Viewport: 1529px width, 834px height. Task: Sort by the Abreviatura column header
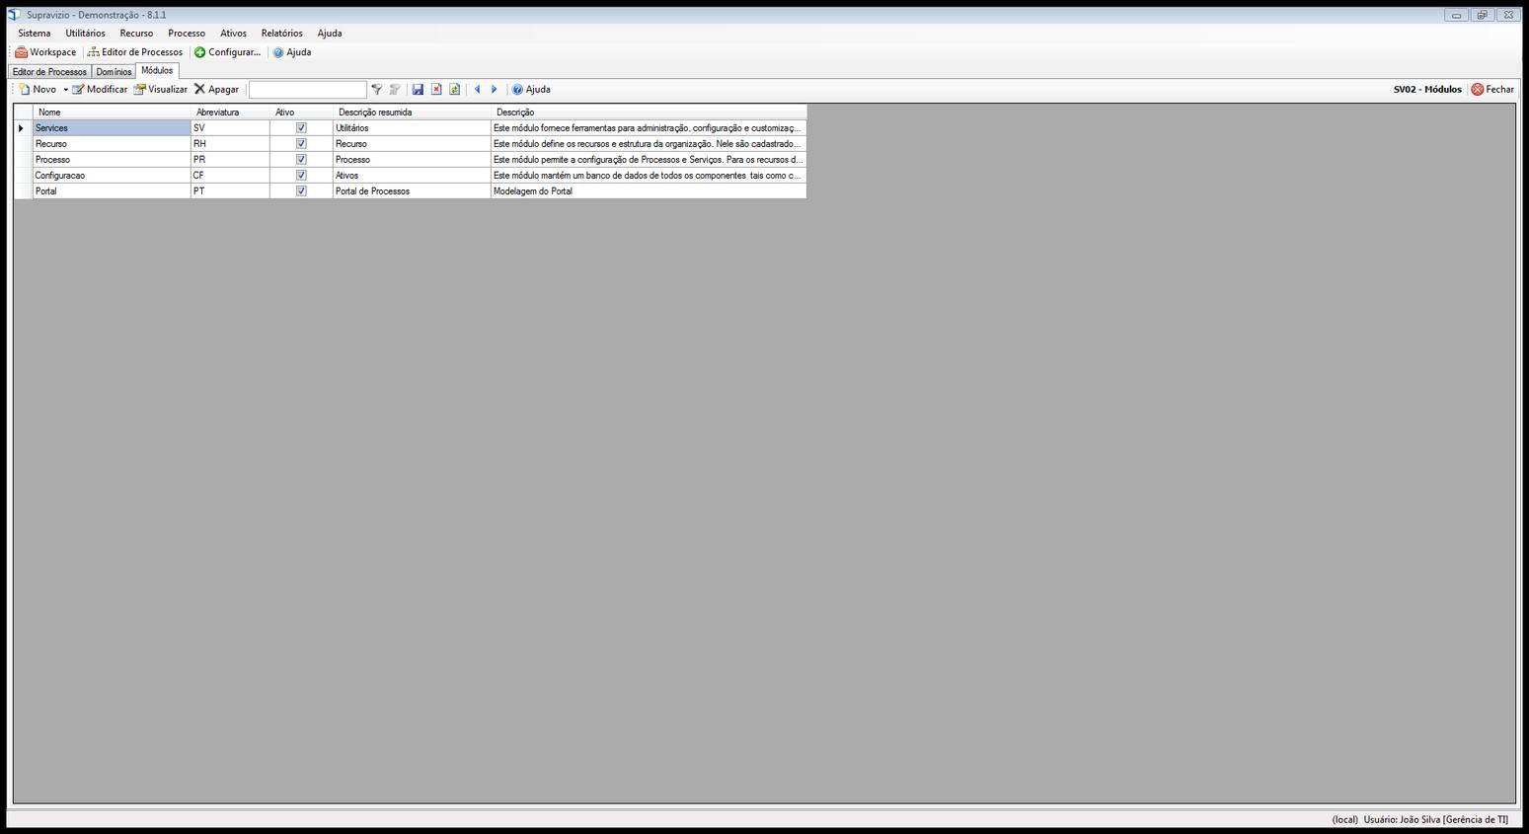pos(230,113)
